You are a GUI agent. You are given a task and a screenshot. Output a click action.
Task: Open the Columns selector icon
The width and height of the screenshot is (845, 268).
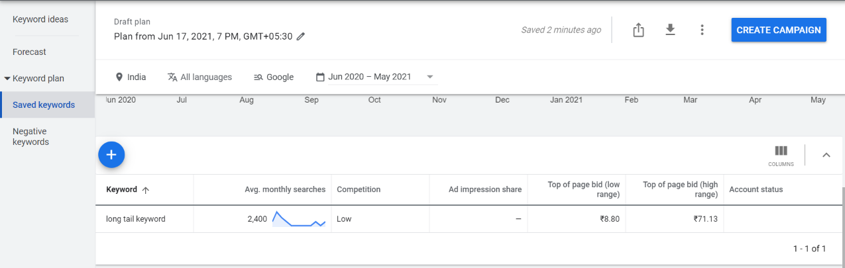[781, 156]
